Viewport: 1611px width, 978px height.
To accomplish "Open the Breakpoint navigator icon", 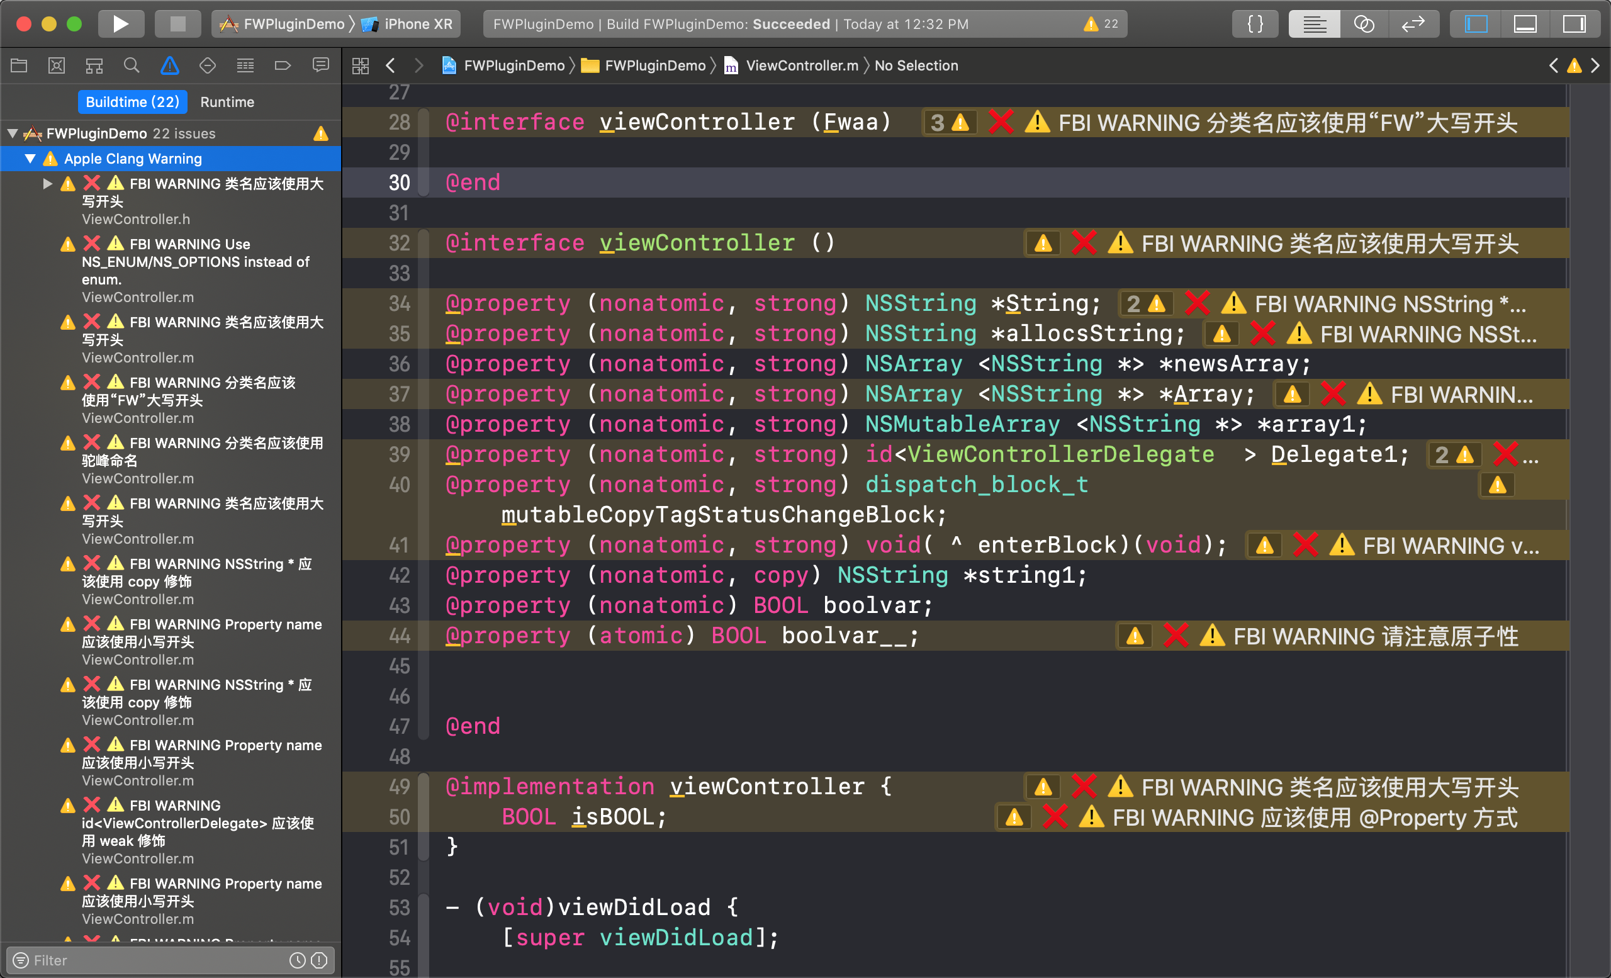I will (x=283, y=65).
